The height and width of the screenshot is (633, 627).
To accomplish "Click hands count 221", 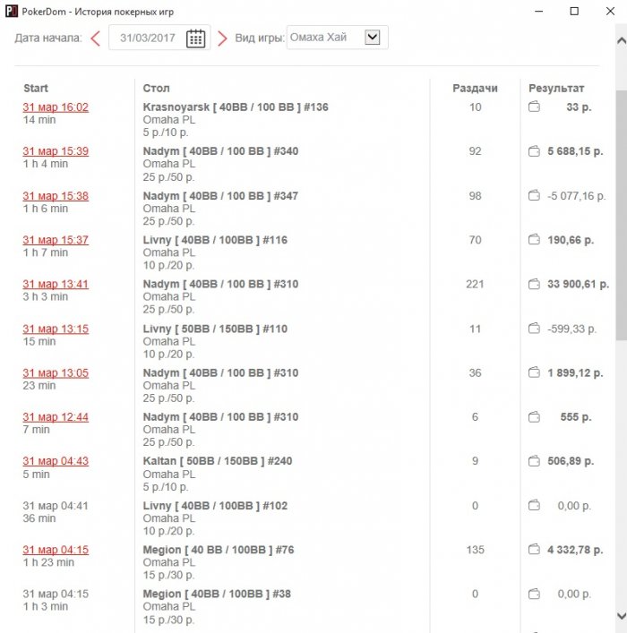I will pyautogui.click(x=475, y=284).
